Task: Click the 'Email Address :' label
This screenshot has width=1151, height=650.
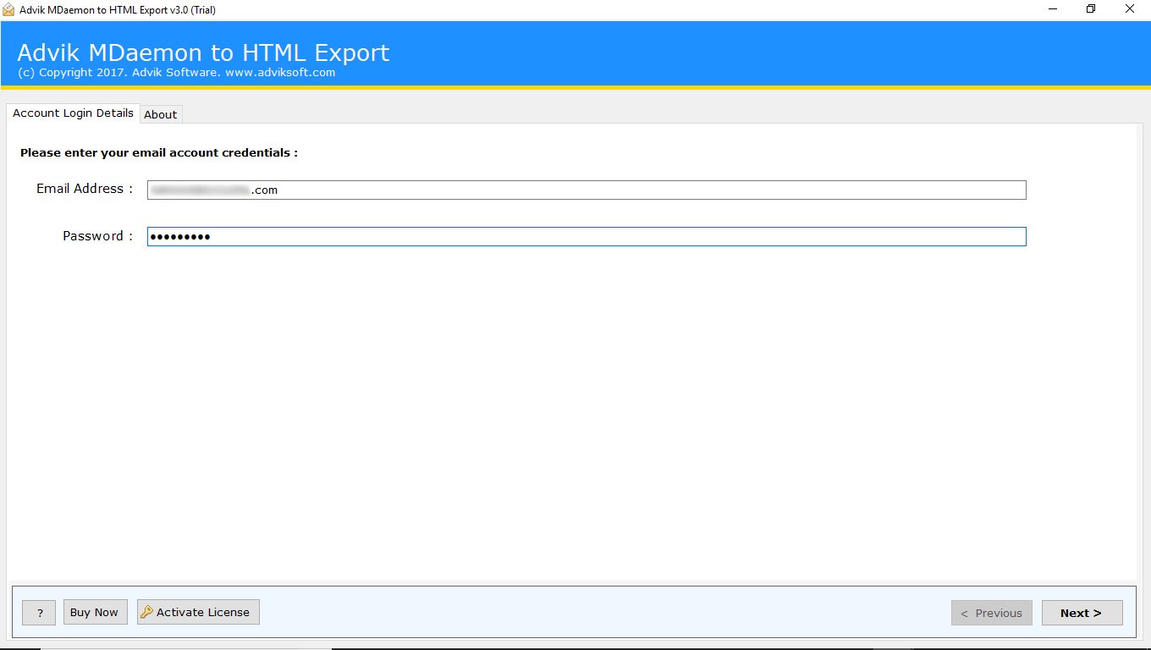Action: [x=85, y=189]
